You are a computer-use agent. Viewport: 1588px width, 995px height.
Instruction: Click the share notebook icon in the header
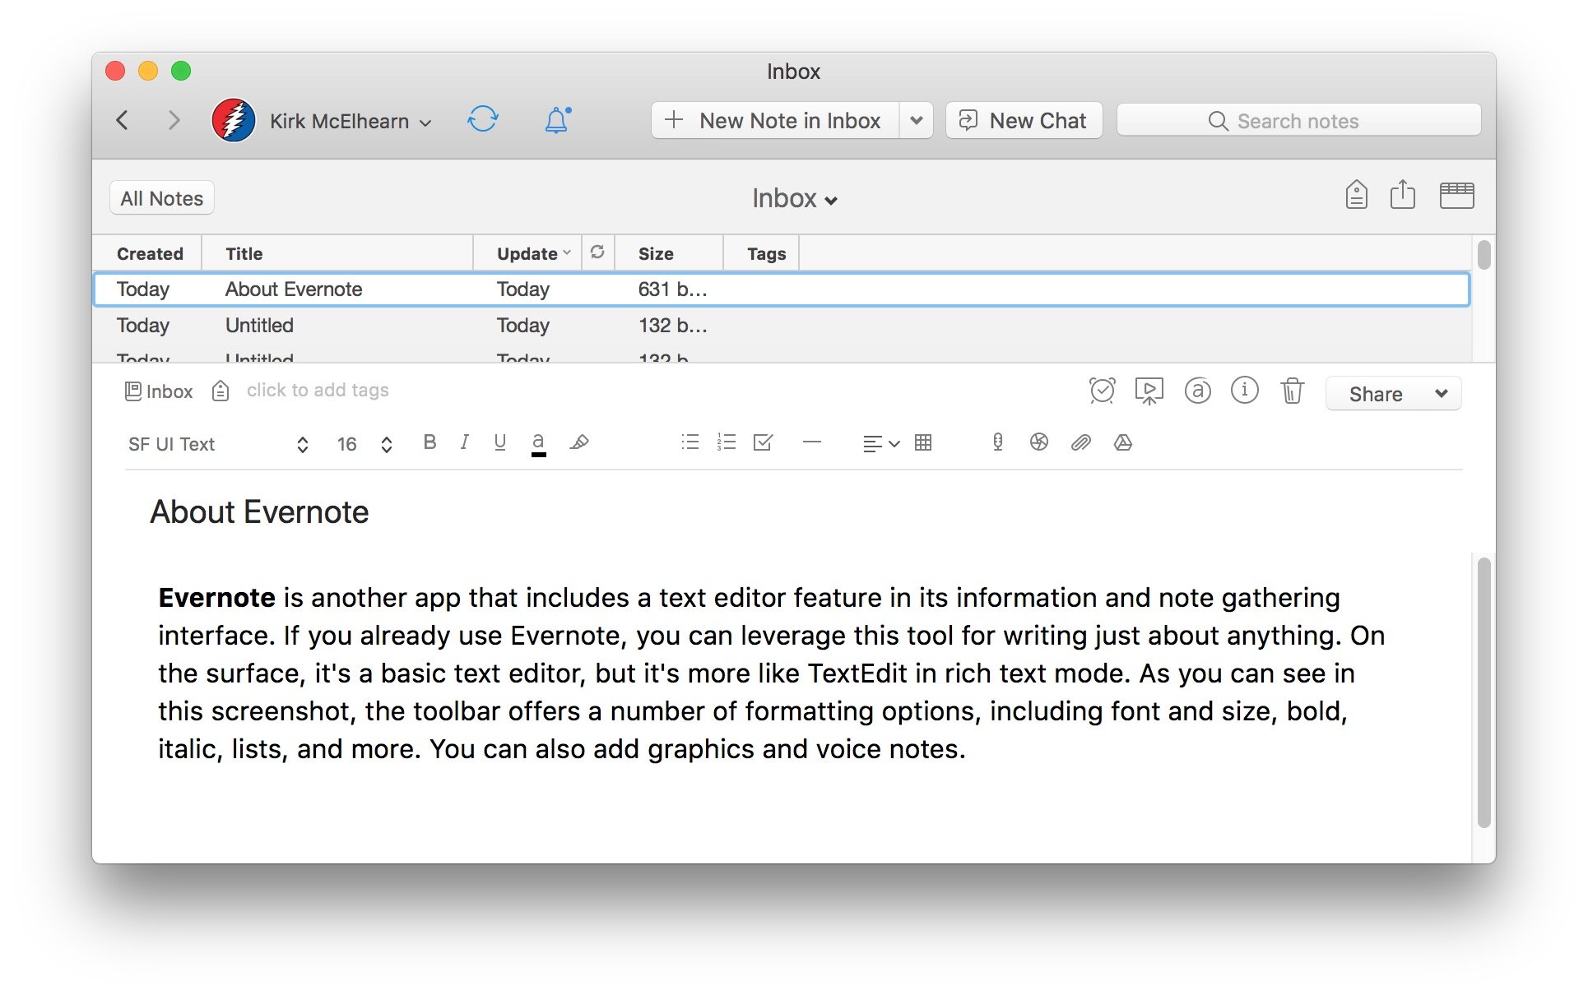coord(1403,195)
